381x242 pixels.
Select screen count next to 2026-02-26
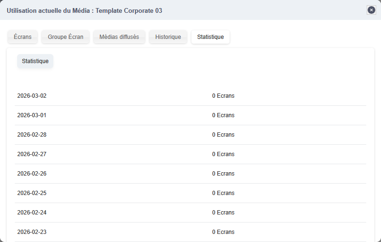223,174
